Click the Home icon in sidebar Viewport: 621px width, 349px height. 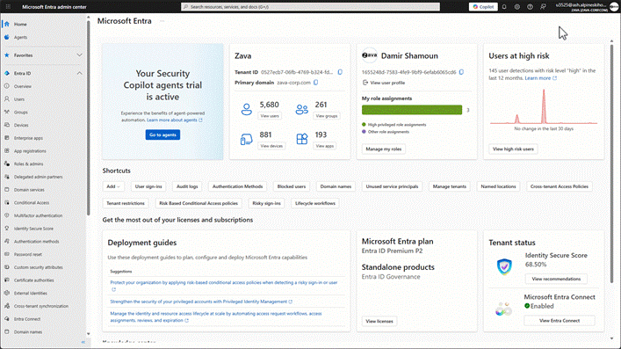coord(7,25)
